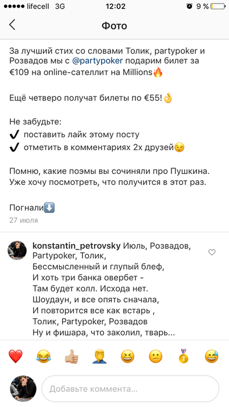Viewport: 229px width, 407px height.
Task: Tap the 'Фото' header title
Action: tap(114, 26)
